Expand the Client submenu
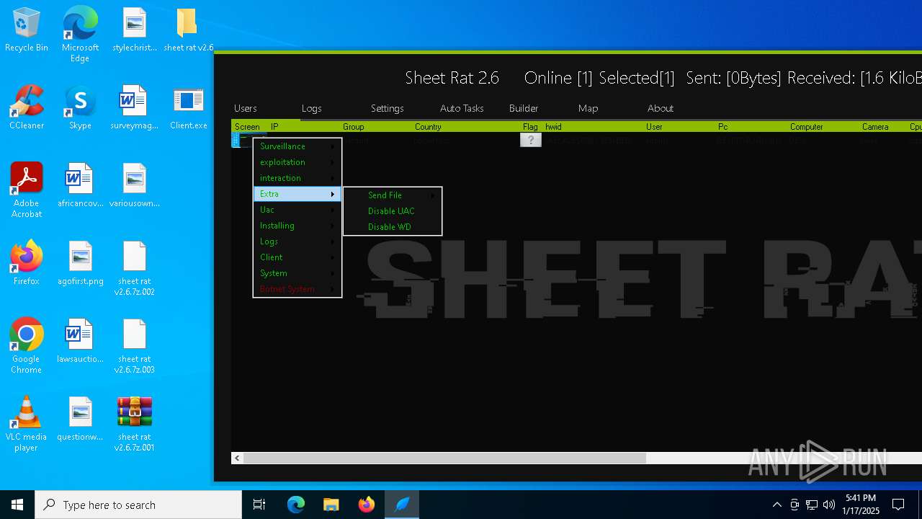Image resolution: width=922 pixels, height=519 pixels. click(x=297, y=257)
